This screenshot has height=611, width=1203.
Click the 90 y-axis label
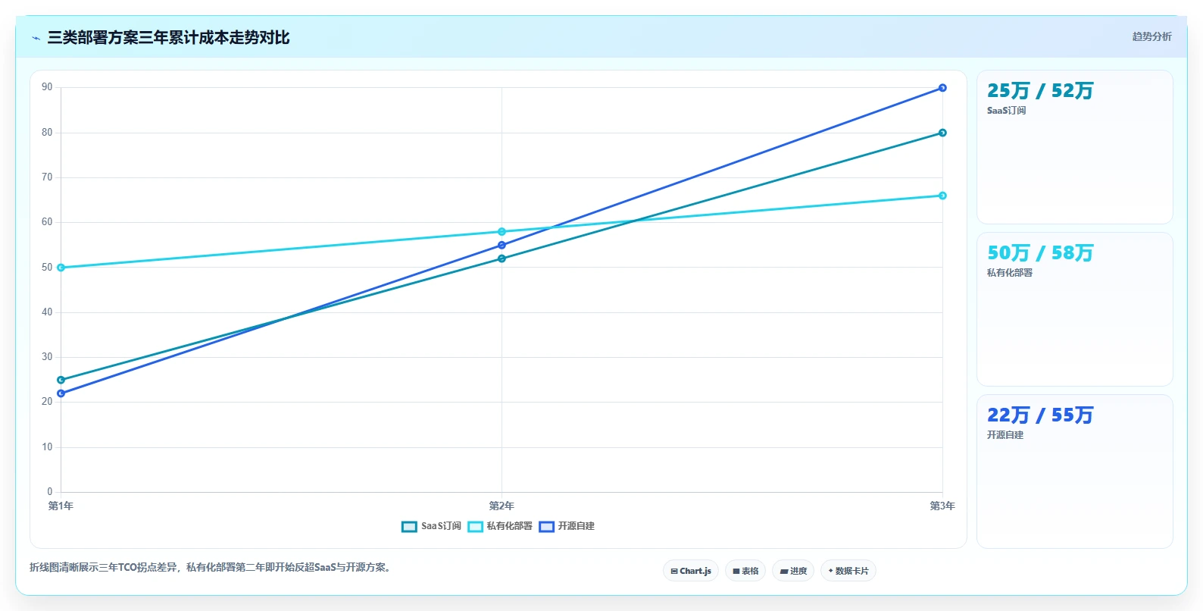(47, 87)
